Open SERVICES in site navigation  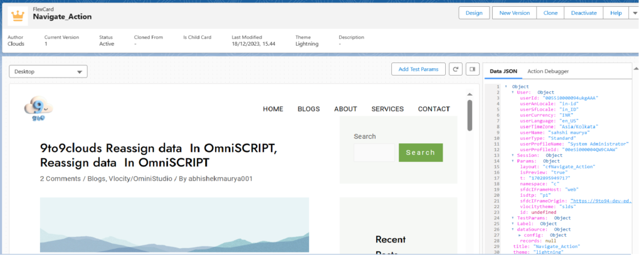click(387, 109)
